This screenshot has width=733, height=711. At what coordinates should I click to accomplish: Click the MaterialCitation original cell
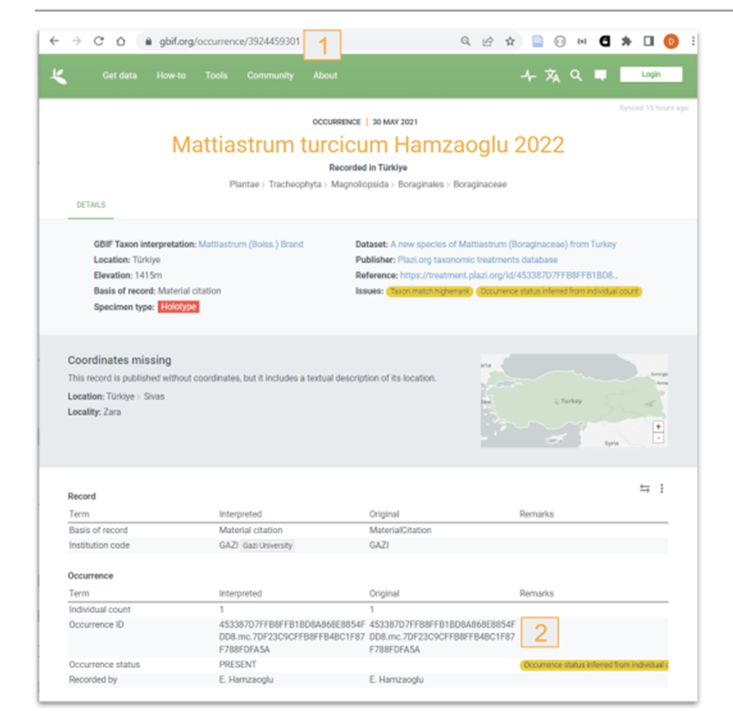(x=400, y=530)
